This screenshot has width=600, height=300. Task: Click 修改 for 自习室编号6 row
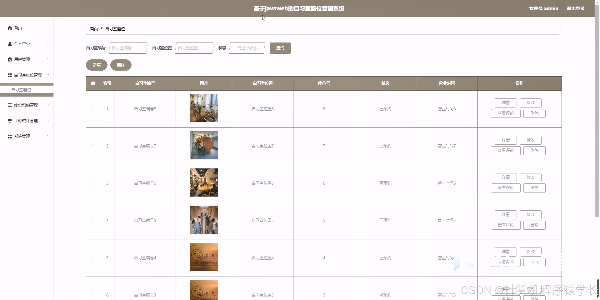coord(531,177)
